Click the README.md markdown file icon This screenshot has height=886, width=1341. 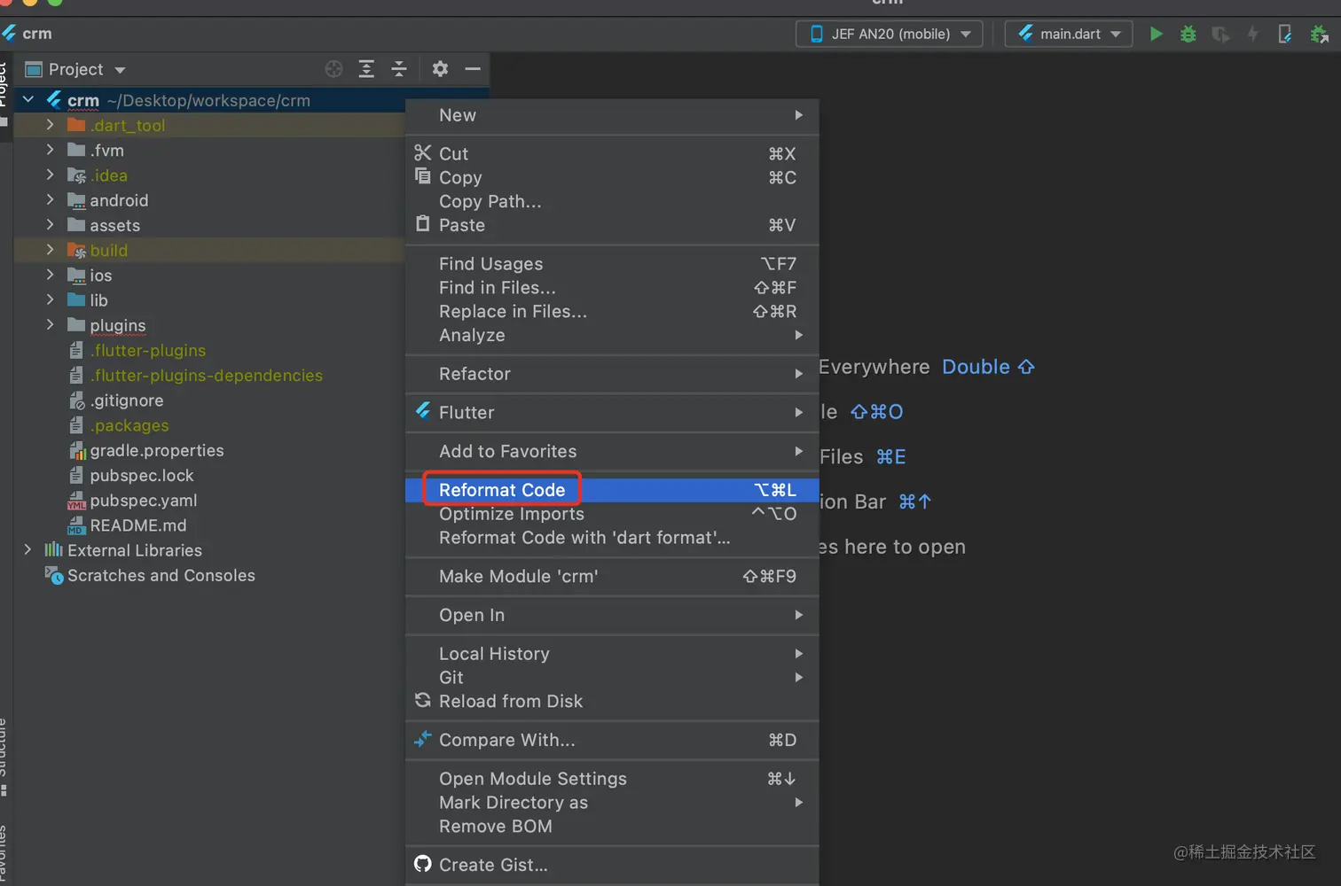pos(76,525)
